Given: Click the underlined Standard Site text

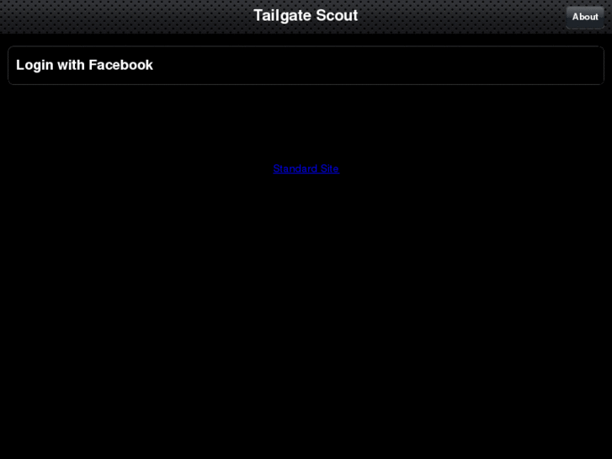Looking at the screenshot, I should [x=306, y=168].
